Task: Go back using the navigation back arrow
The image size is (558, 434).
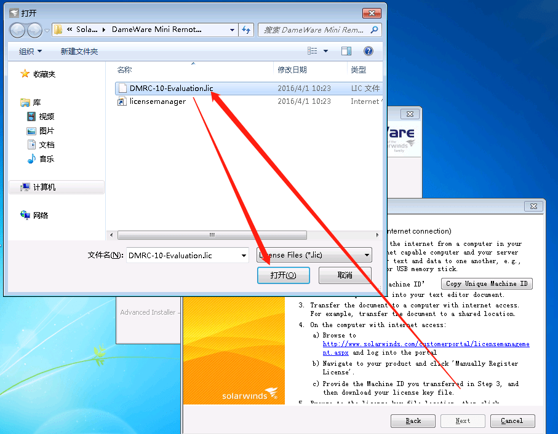Action: 17,30
